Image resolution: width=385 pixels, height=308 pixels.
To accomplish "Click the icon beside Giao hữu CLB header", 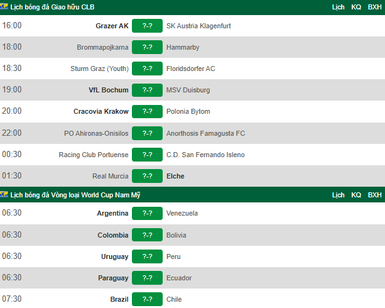I will (x=4, y=6).
